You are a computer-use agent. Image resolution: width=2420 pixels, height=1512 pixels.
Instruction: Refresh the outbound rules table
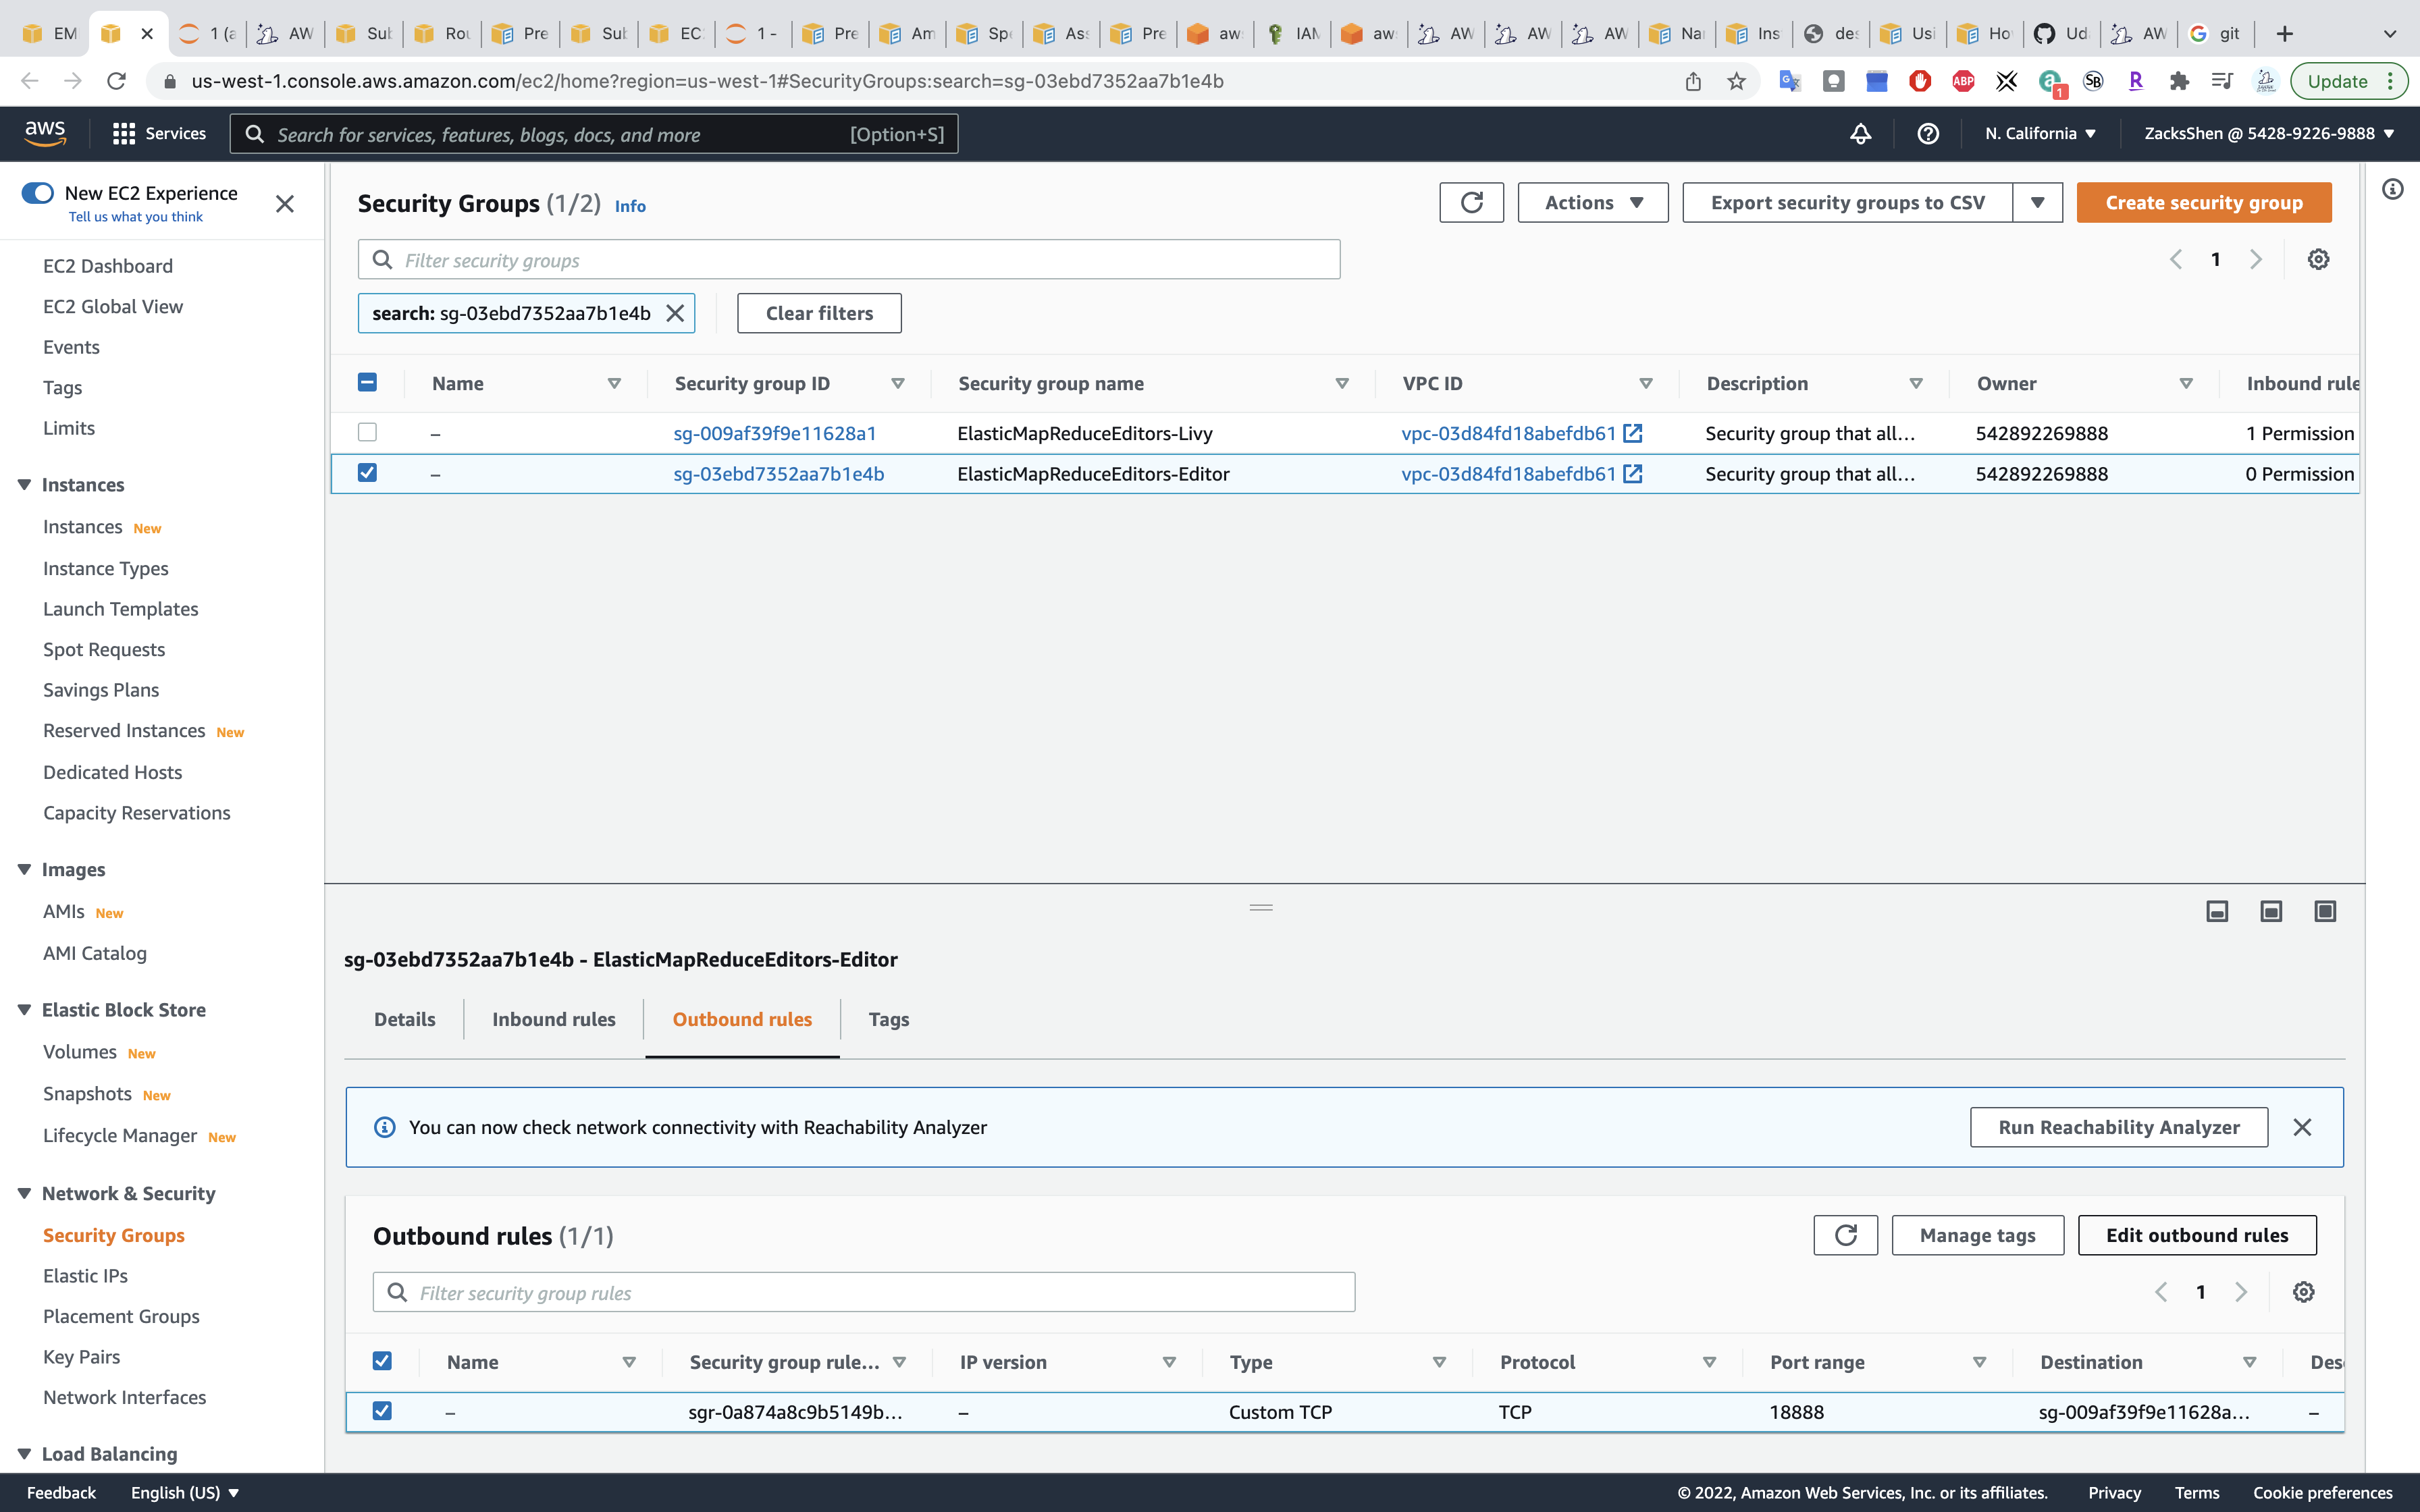[1845, 1235]
